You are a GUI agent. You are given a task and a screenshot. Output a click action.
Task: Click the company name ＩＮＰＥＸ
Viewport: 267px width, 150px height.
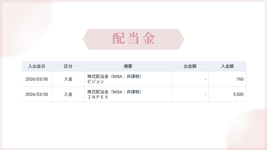[x=98, y=97]
